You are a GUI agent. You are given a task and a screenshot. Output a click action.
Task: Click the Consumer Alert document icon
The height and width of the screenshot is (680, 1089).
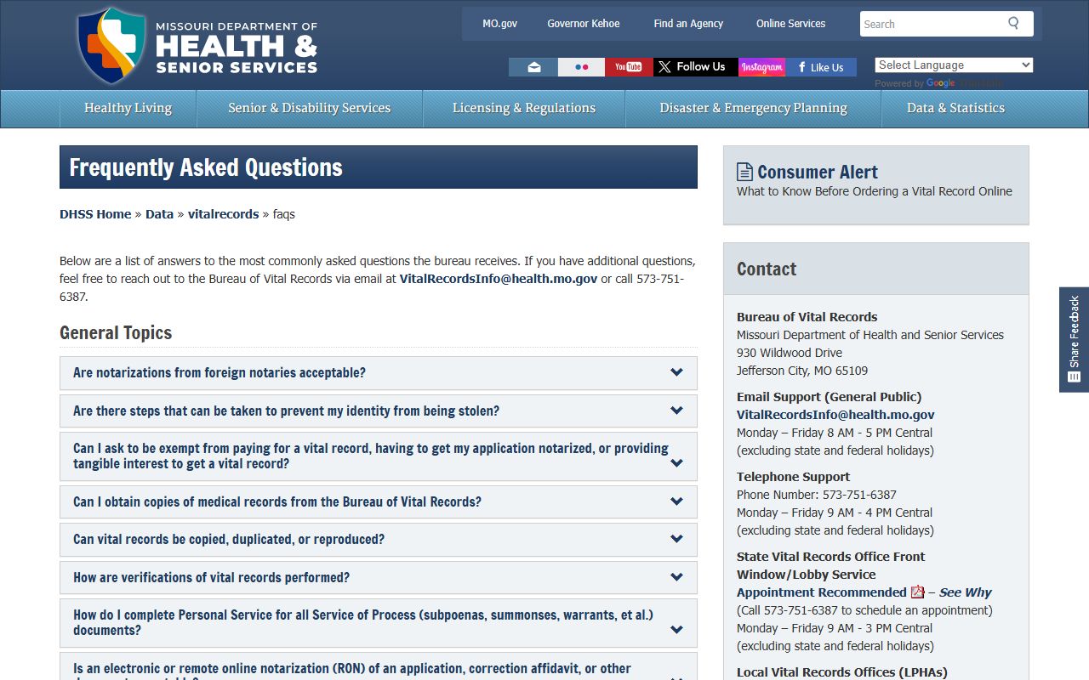744,172
